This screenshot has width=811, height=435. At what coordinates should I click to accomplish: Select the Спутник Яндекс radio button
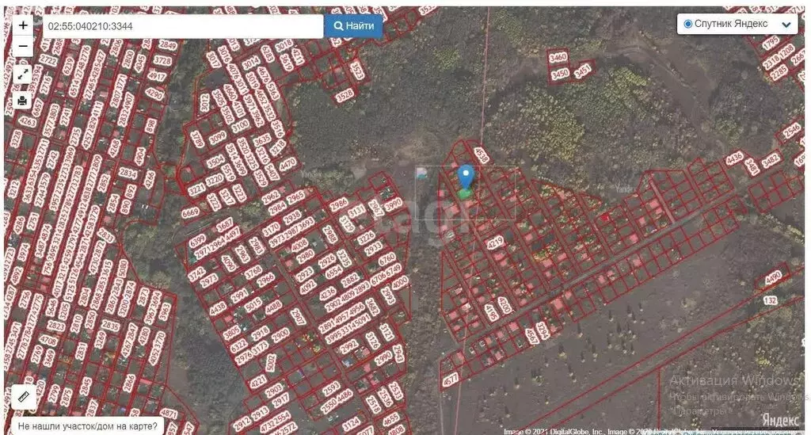(x=687, y=24)
